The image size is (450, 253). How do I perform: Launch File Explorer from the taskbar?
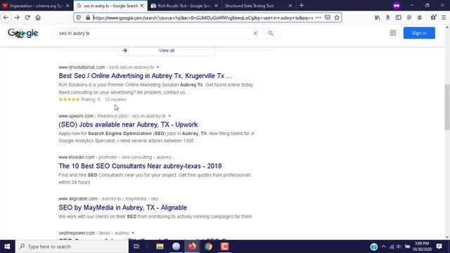[160, 247]
